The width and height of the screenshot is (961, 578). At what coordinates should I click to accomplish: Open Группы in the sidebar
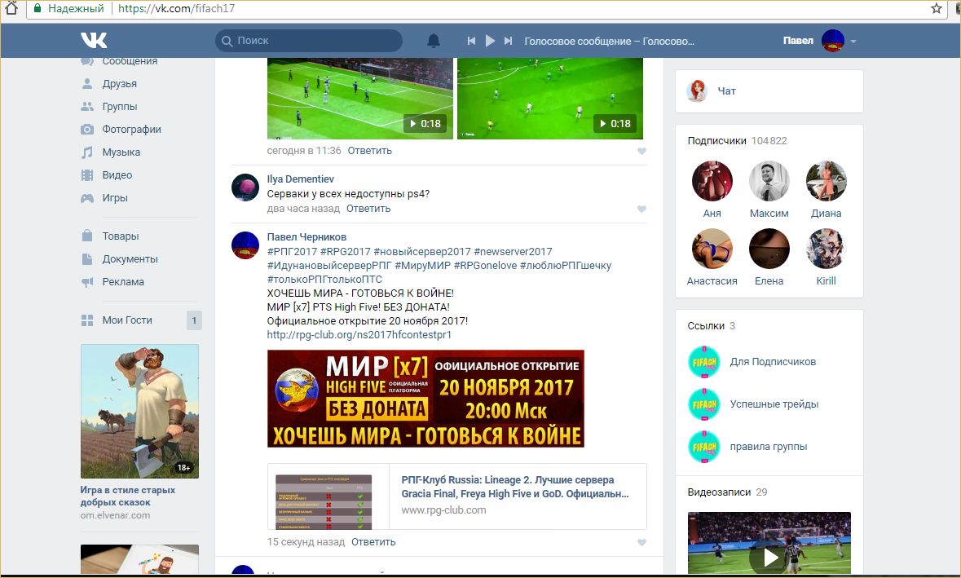tap(120, 107)
